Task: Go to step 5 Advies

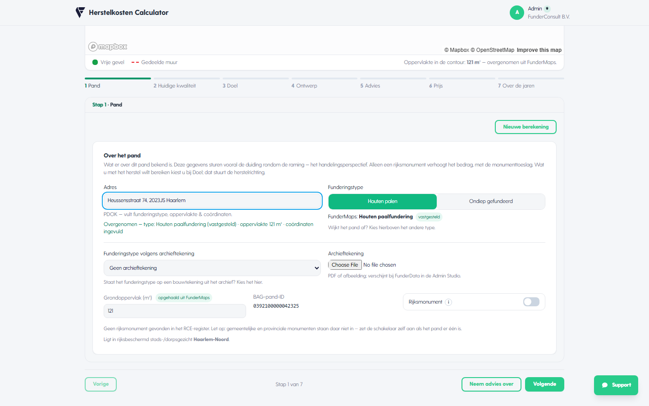Action: [x=393, y=83]
